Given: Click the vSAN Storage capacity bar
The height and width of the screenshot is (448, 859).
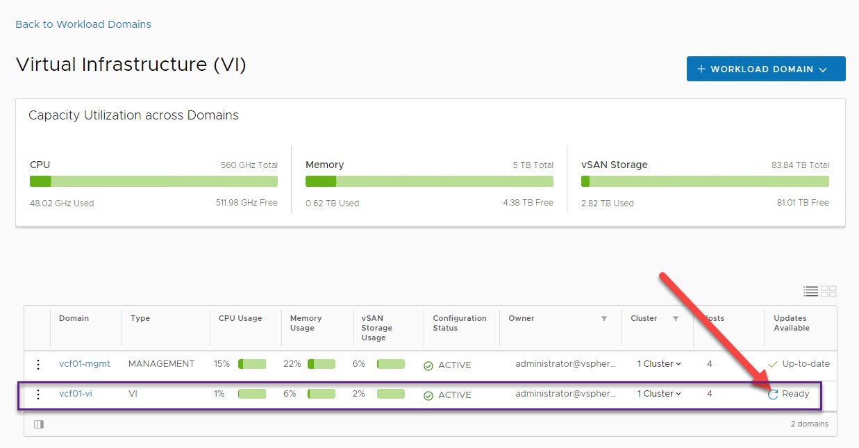Looking at the screenshot, I should click(705, 181).
